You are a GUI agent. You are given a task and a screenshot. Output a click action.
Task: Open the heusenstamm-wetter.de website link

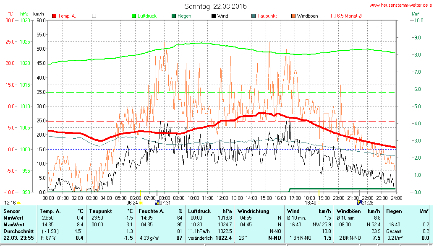coord(400,5)
